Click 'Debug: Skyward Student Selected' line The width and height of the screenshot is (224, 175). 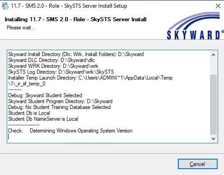coord(45,95)
